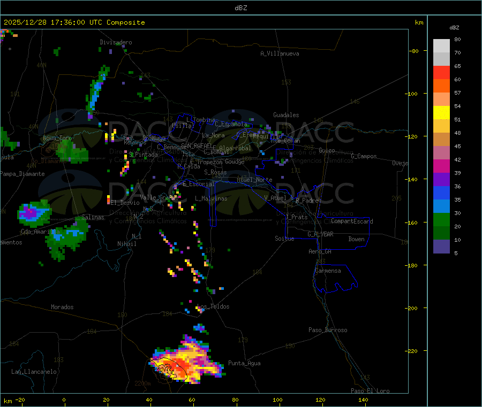Screen dimensions: 482x407
Task: Click the Paso_El_Loro label
Action: click(370, 391)
